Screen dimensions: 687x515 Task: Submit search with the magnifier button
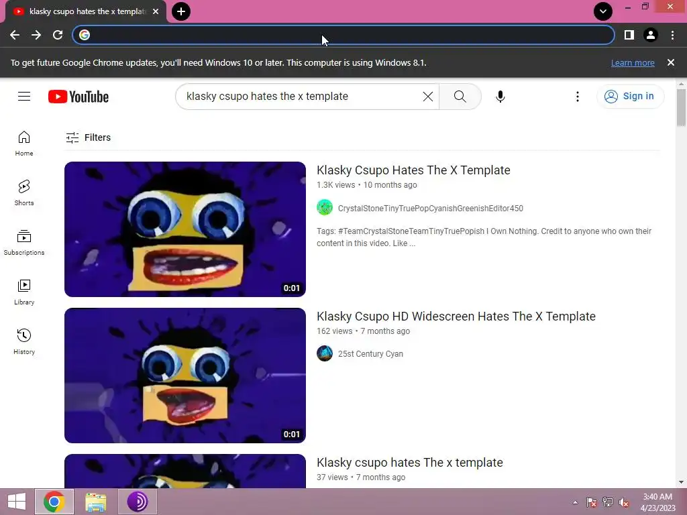pyautogui.click(x=460, y=97)
